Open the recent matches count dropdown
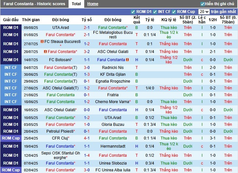Viewport: 238px width, 173px height. [204, 12]
